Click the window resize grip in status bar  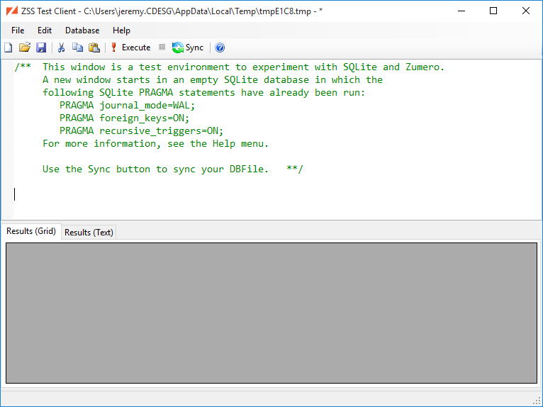[537, 401]
